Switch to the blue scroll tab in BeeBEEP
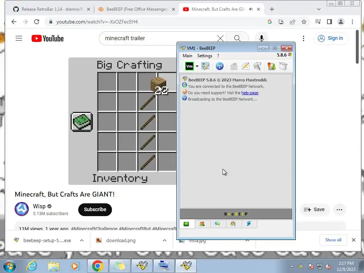364x273 pixels. tap(249, 224)
